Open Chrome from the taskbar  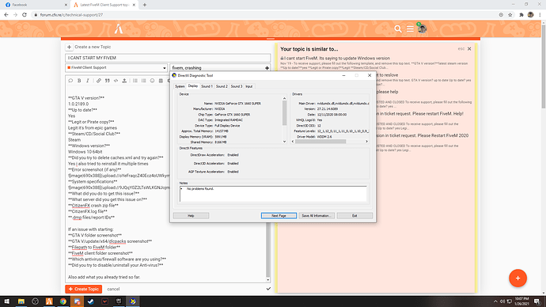[63, 301]
